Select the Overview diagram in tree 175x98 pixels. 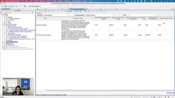tap(10, 41)
